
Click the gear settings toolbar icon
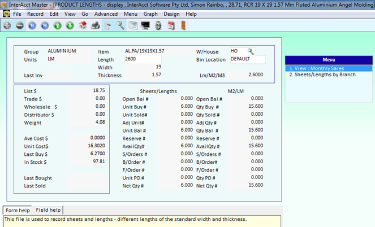pos(158,25)
